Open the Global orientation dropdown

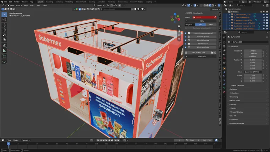[99, 5]
